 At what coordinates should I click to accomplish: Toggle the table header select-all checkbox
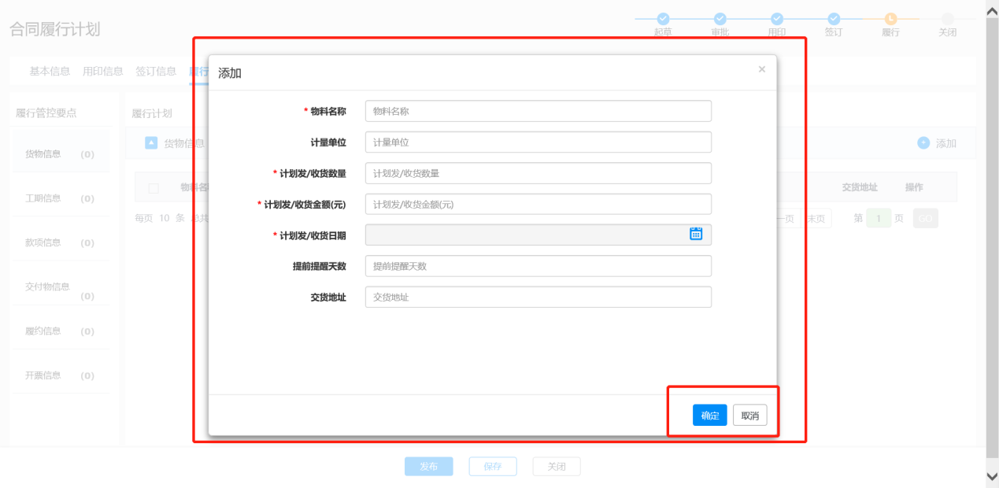tap(154, 188)
